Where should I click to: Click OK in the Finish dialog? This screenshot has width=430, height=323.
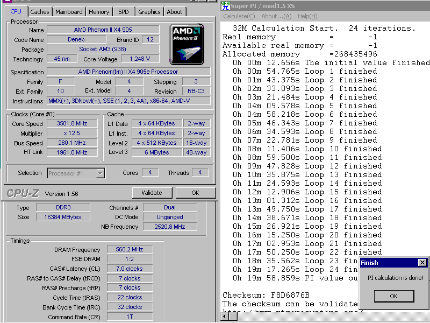(394, 296)
